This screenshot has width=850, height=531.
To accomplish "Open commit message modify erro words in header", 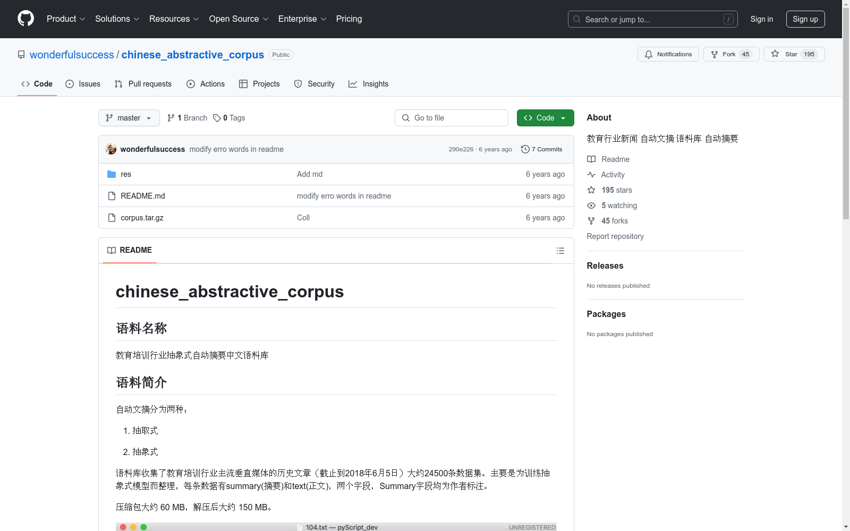I will coord(236,149).
